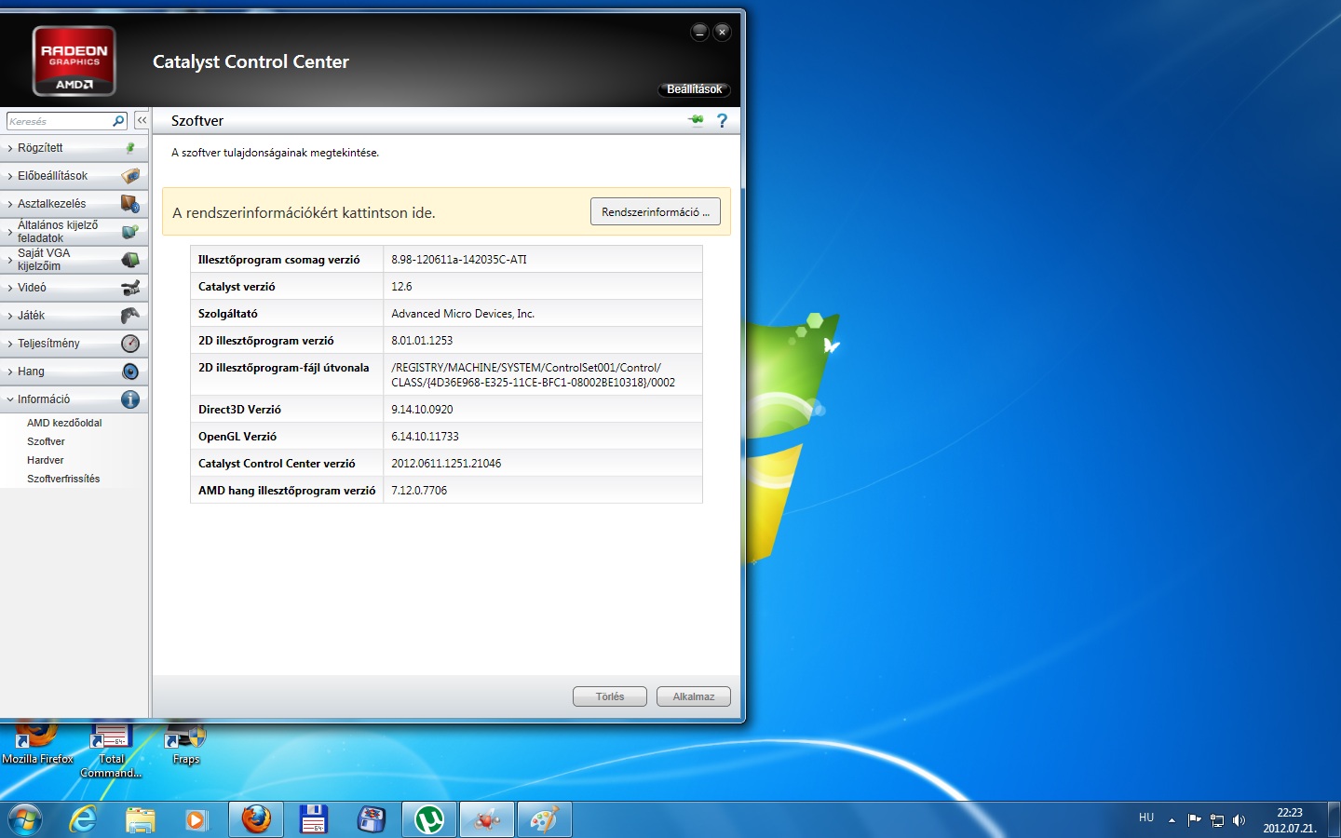Click the search magnifier icon

click(x=118, y=121)
